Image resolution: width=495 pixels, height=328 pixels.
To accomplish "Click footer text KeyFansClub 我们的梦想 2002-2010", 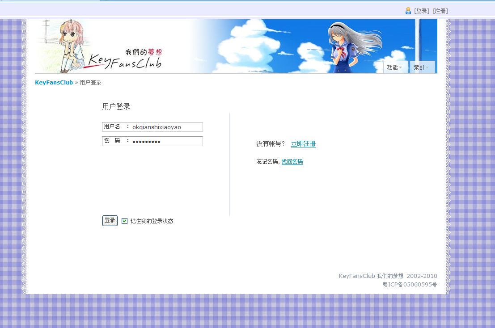I will pyautogui.click(x=388, y=276).
